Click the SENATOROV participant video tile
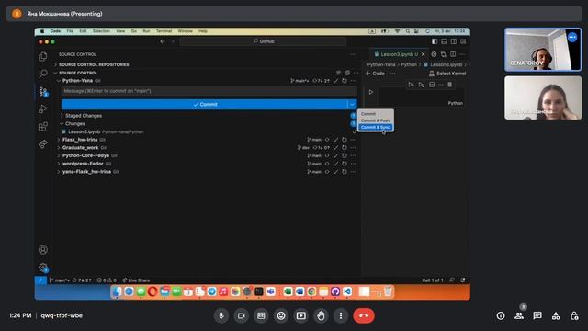 point(543,49)
